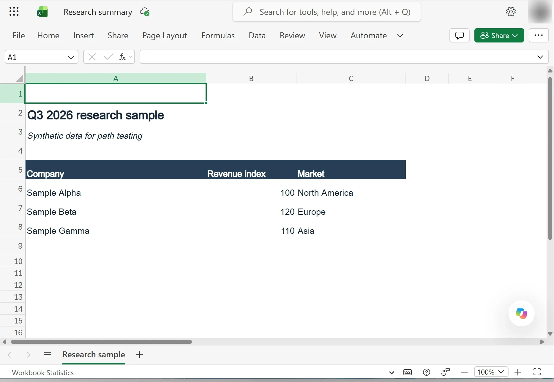Open the insert function fx icon
The height and width of the screenshot is (382, 554).
pos(122,57)
